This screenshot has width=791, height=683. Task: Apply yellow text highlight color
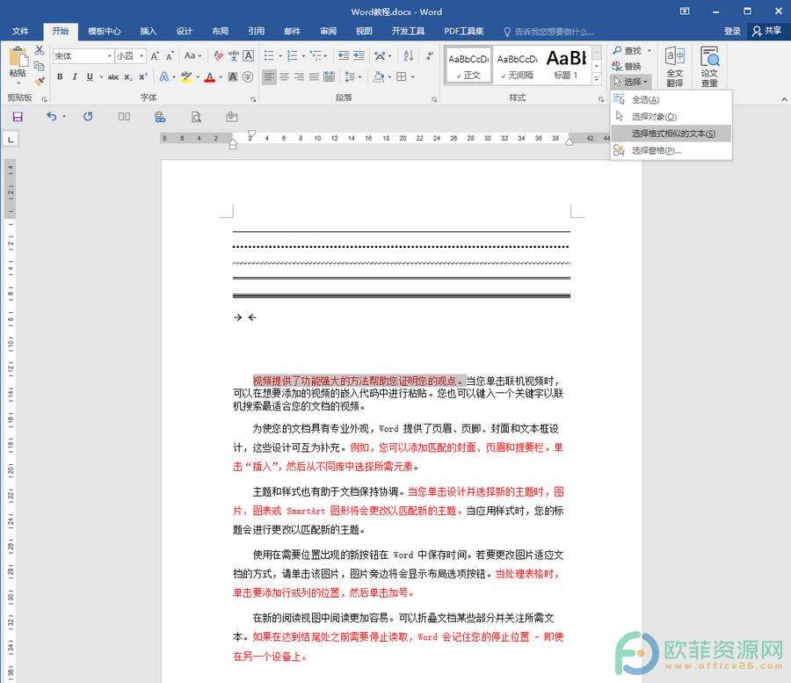(x=185, y=76)
